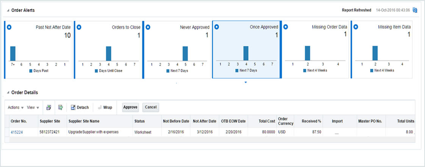Open the View dropdown menu

click(33, 107)
